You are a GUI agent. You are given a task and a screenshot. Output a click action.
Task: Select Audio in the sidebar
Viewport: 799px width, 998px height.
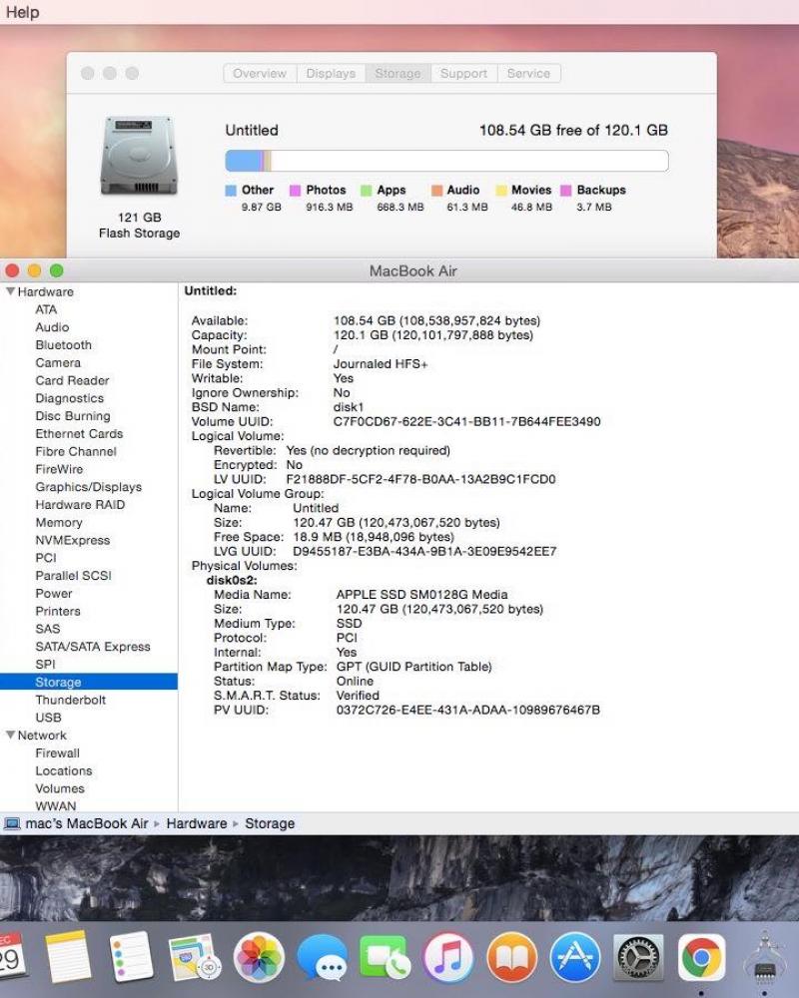(52, 327)
